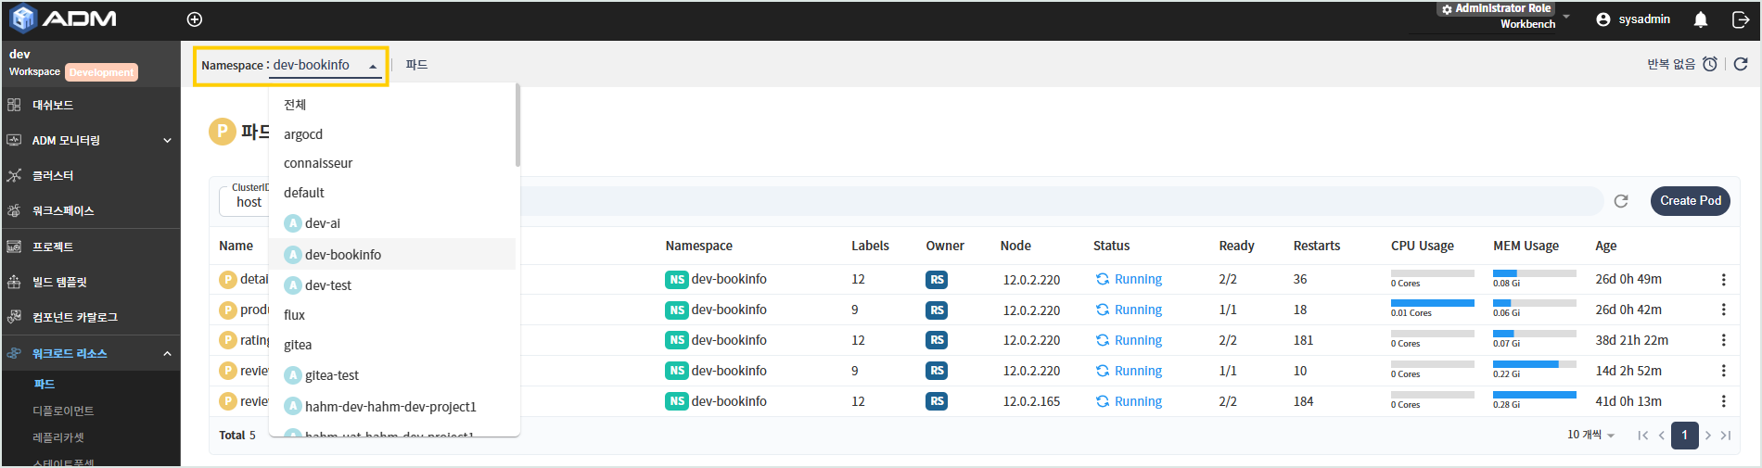This screenshot has height=468, width=1762.
Task: Click CPU usage bar showing 0.01 Cores
Action: [1432, 303]
